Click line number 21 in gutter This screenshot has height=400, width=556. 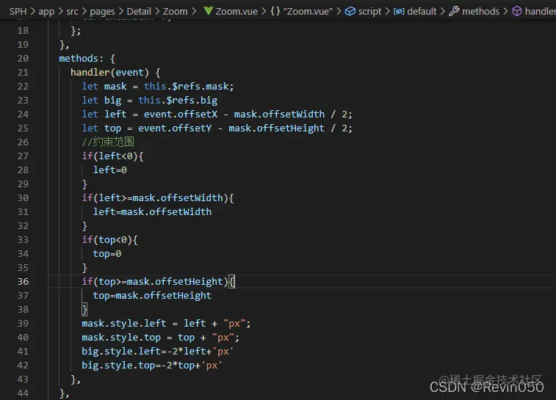23,72
